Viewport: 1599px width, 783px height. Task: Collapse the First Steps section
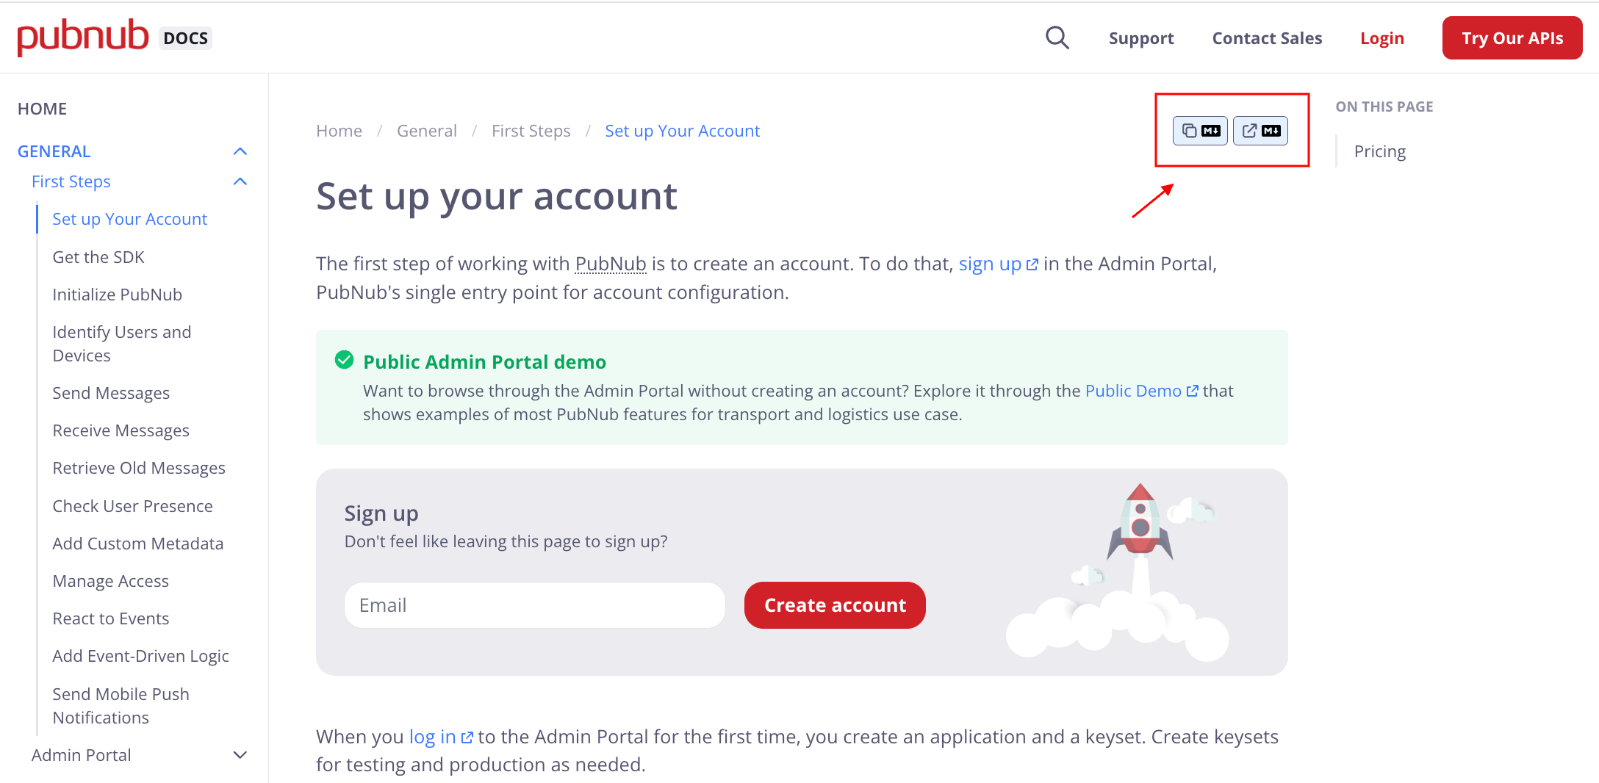240,181
